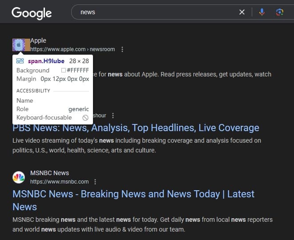Viewport: 294px width, 240px height.
Task: Click the MSNBC News site name
Action: (x=50, y=173)
